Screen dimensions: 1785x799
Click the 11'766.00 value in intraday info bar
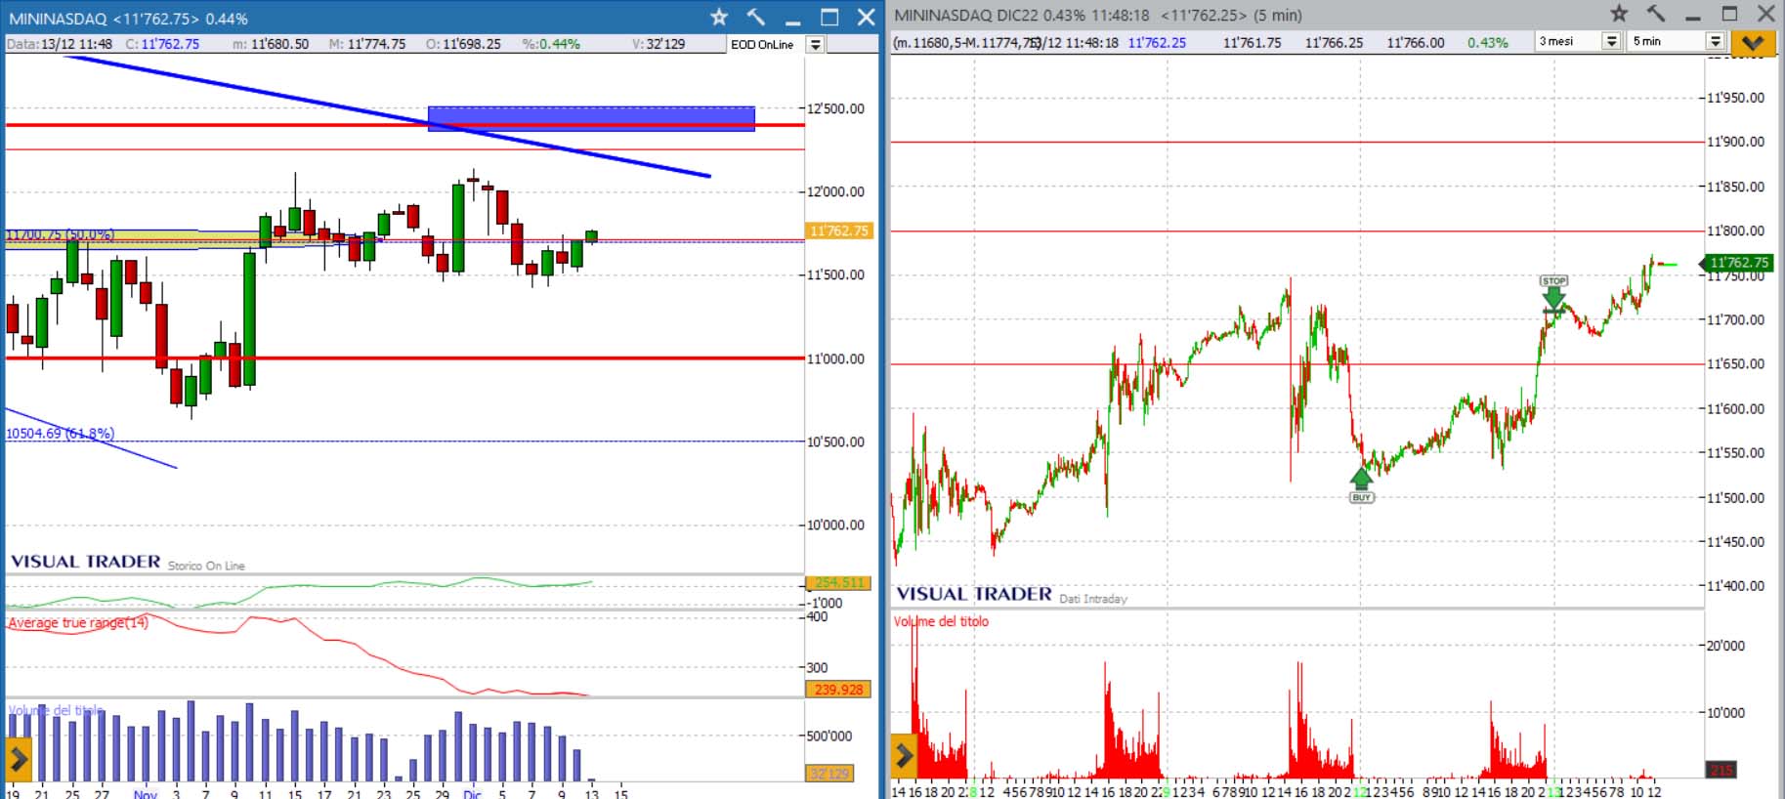pyautogui.click(x=1415, y=43)
